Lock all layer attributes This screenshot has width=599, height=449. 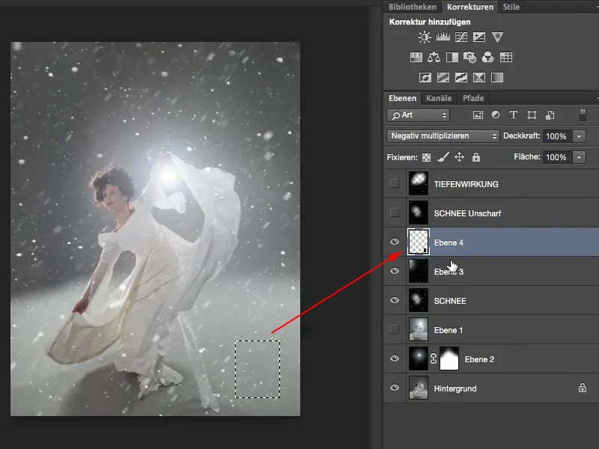(476, 157)
